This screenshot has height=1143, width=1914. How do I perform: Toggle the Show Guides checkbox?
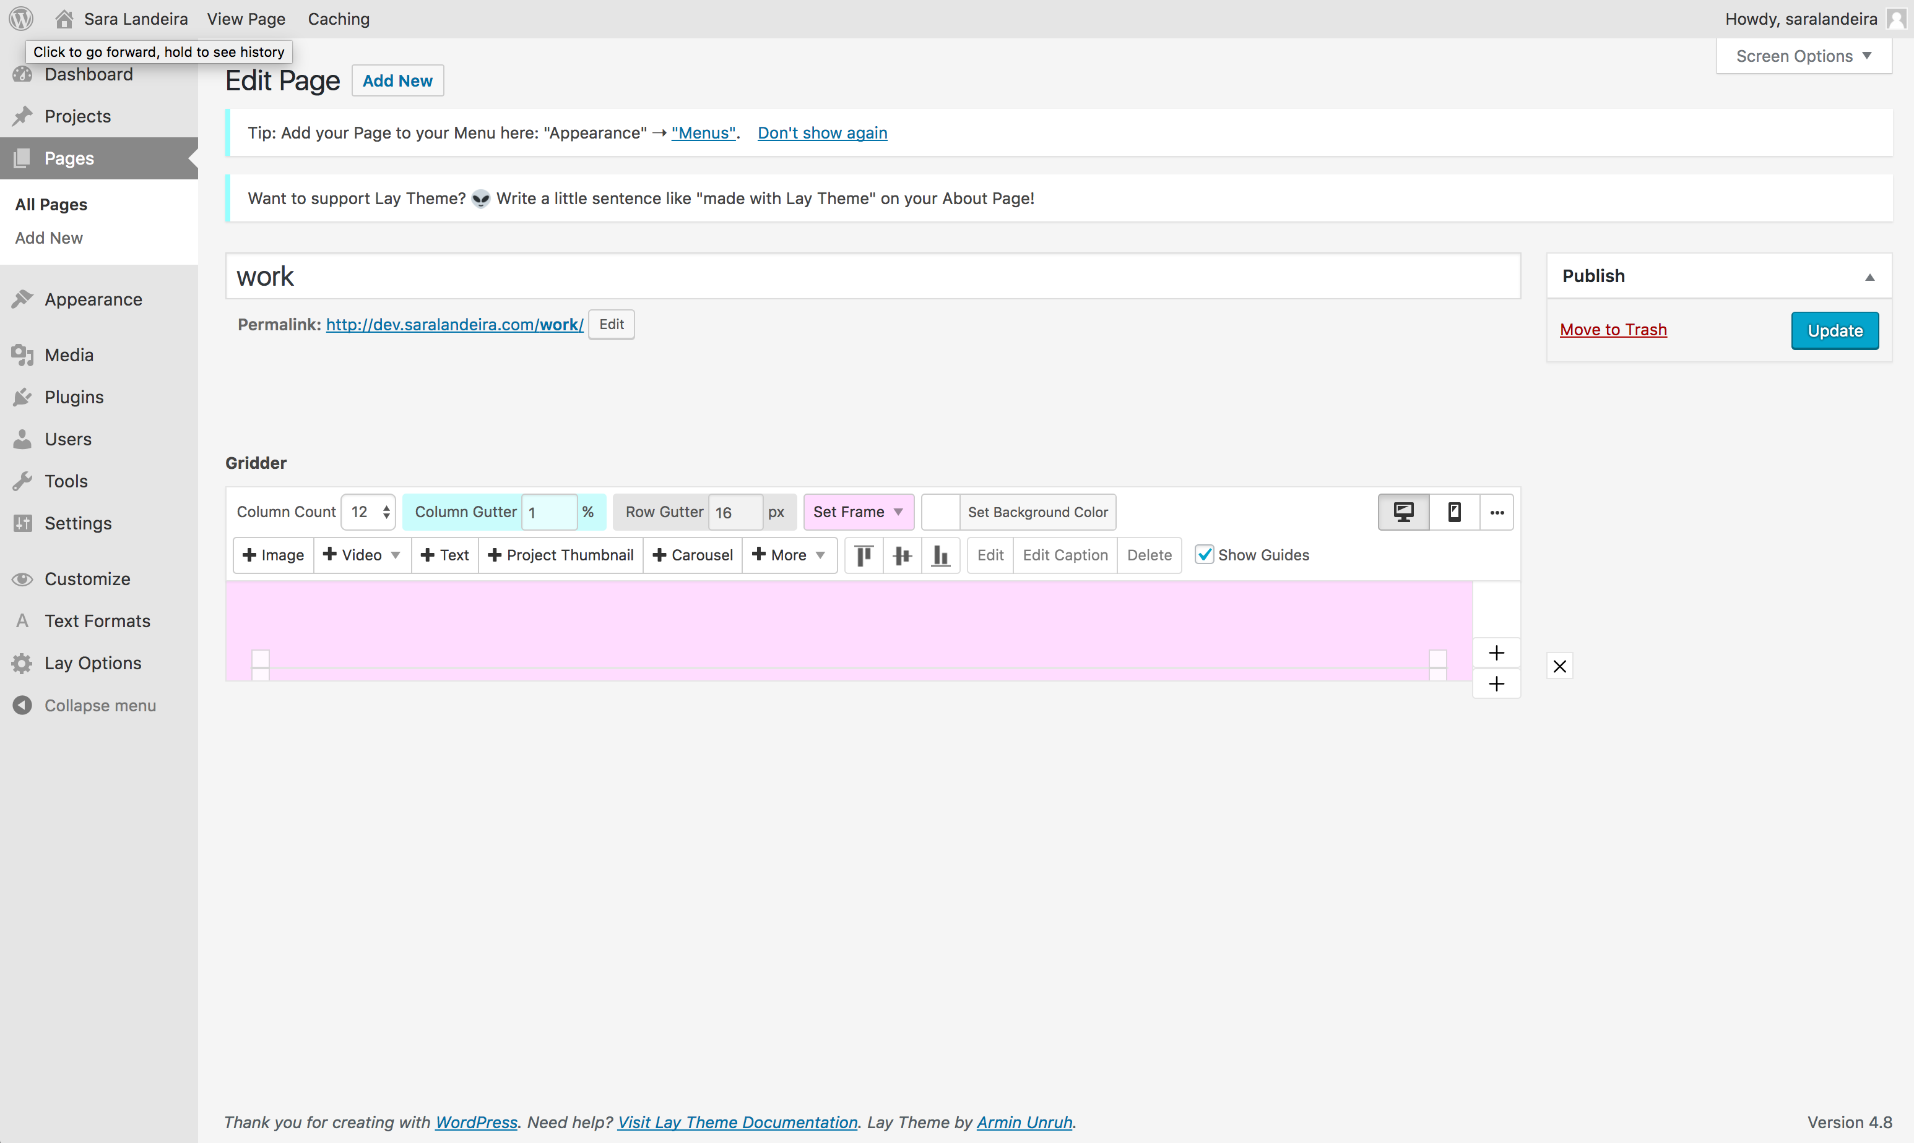[x=1204, y=555]
